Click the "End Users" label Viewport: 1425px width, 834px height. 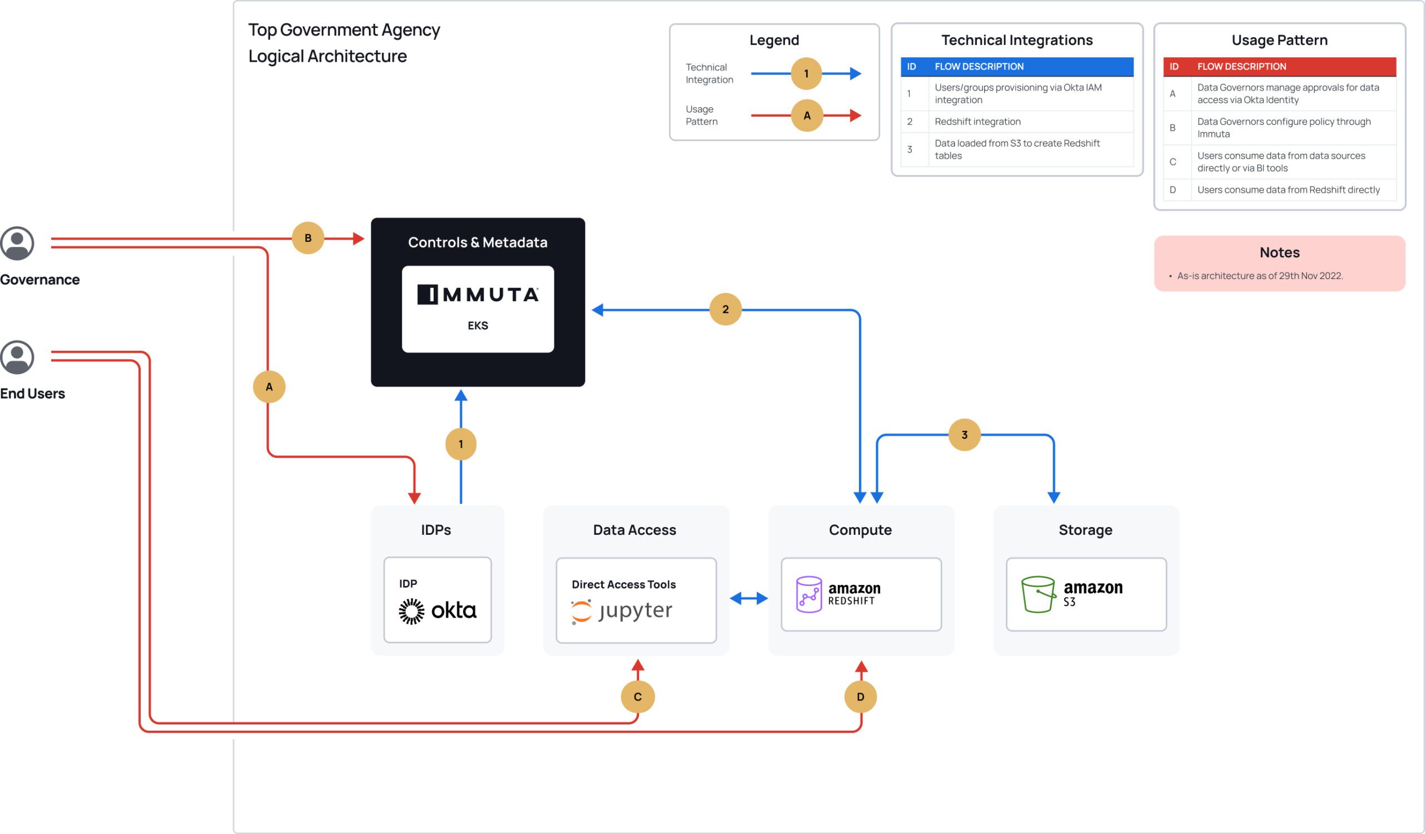[x=32, y=394]
